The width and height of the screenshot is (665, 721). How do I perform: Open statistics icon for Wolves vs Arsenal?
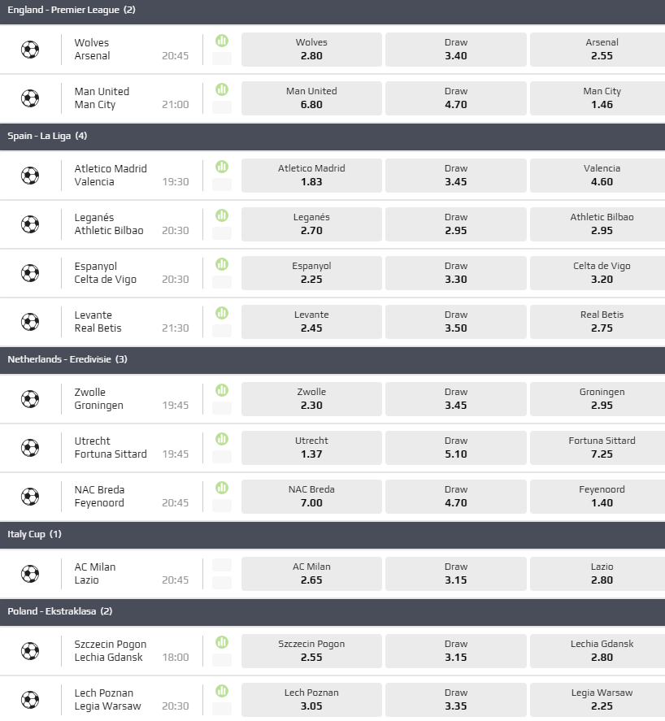(x=222, y=41)
